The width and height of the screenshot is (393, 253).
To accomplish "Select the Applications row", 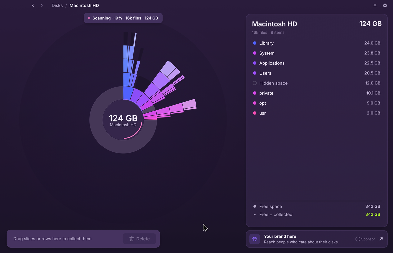I will [x=317, y=63].
